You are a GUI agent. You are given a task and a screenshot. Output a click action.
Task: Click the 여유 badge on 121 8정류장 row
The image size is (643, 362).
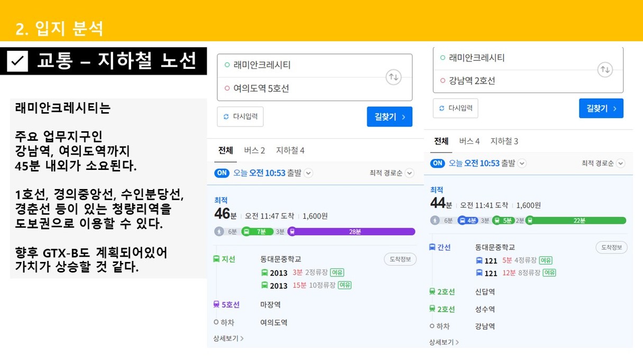click(x=548, y=273)
